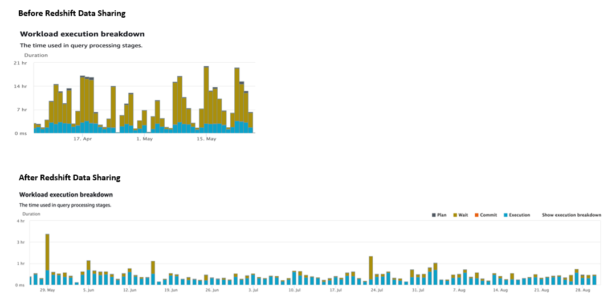Select the Before Redshift Data Sharing heading

[72, 14]
